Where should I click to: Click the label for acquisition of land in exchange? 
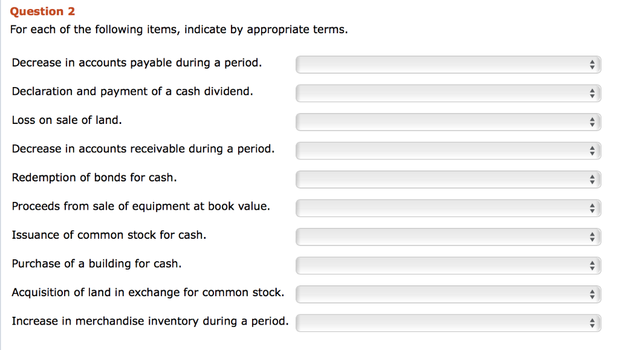click(148, 292)
